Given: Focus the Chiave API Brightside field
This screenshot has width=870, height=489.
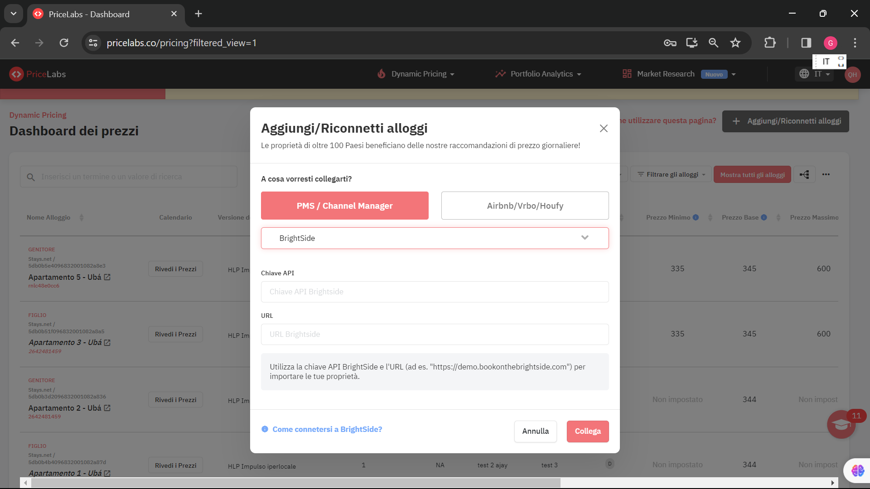Looking at the screenshot, I should [x=435, y=292].
